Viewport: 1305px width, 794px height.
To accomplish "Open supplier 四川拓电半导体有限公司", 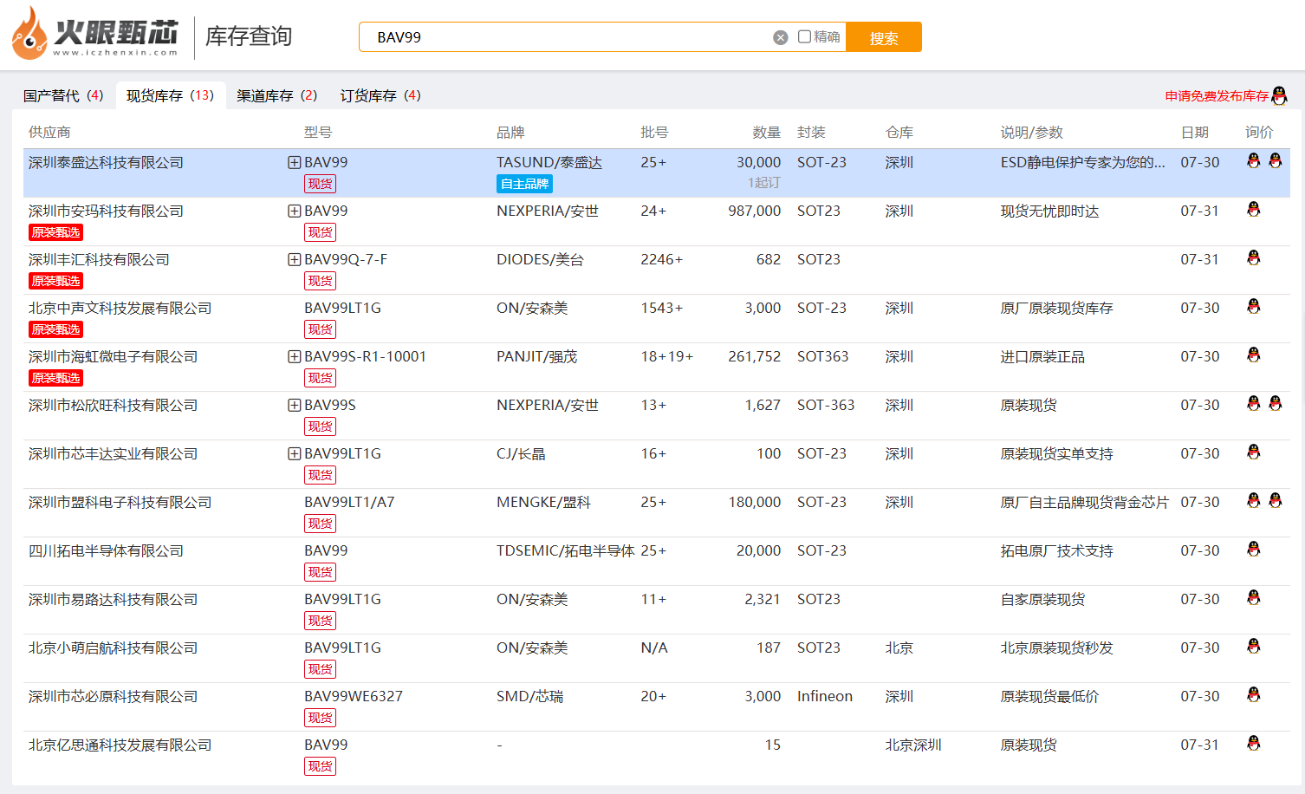I will tap(106, 550).
